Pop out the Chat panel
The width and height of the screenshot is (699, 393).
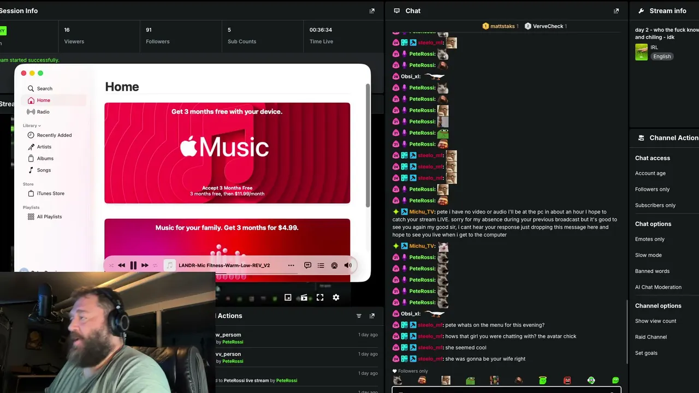click(617, 11)
